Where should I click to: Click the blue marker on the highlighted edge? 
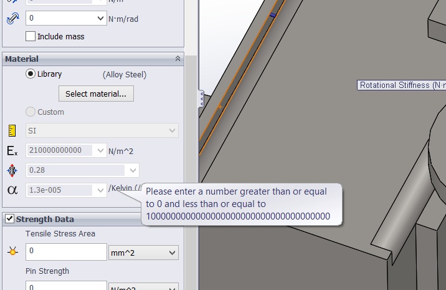click(x=273, y=15)
